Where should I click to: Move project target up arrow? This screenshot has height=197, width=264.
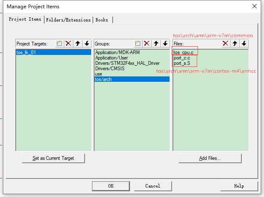[78, 43]
